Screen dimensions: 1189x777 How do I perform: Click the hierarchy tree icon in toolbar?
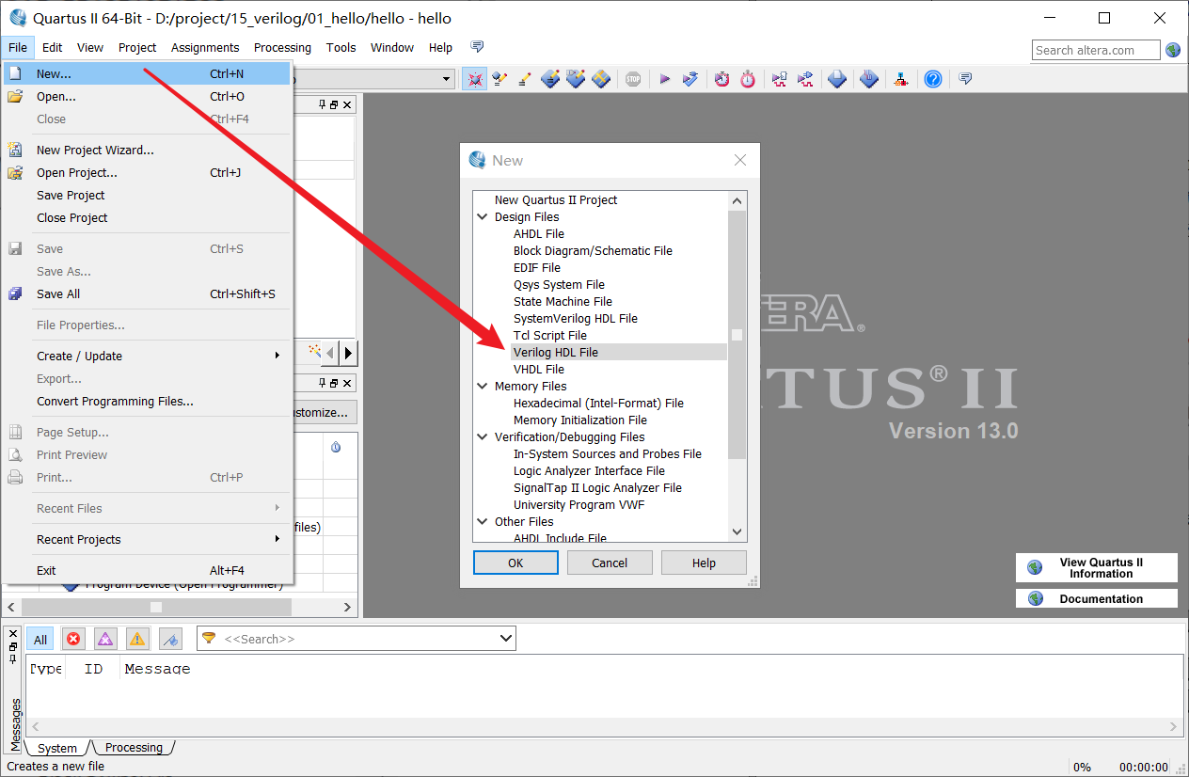[901, 79]
